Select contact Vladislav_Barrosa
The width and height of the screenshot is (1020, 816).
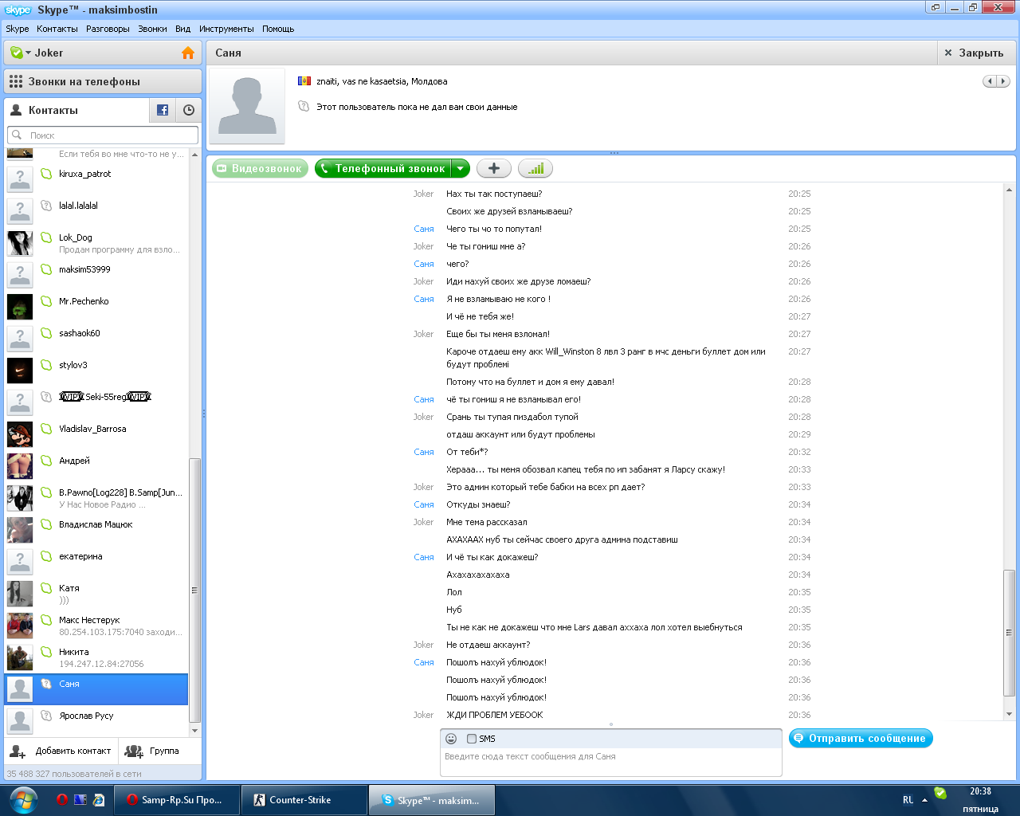coord(96,434)
